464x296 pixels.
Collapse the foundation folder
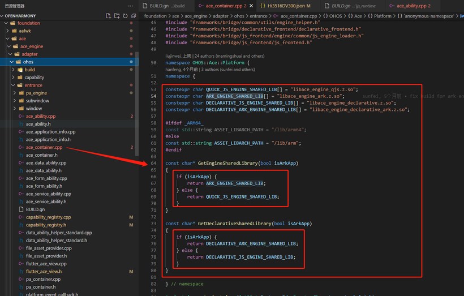point(6,23)
